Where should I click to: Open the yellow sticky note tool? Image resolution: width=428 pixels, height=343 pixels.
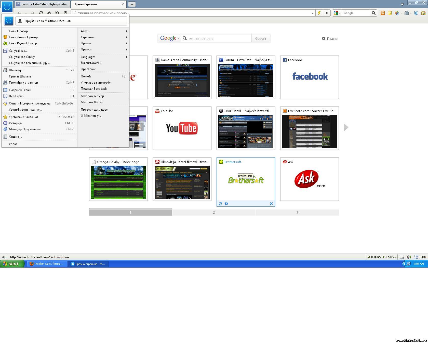pyautogui.click(x=390, y=13)
